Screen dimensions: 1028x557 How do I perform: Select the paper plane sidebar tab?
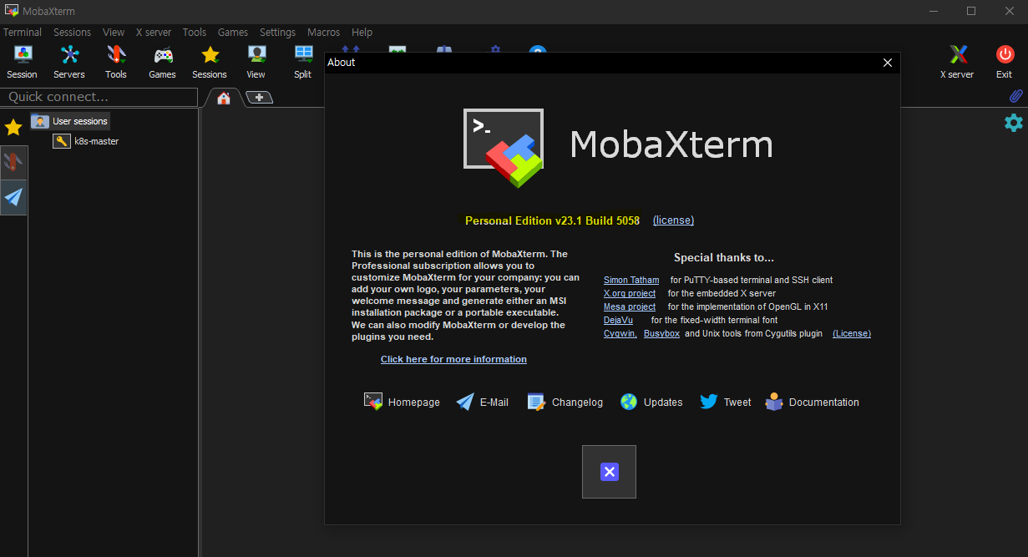pos(13,197)
